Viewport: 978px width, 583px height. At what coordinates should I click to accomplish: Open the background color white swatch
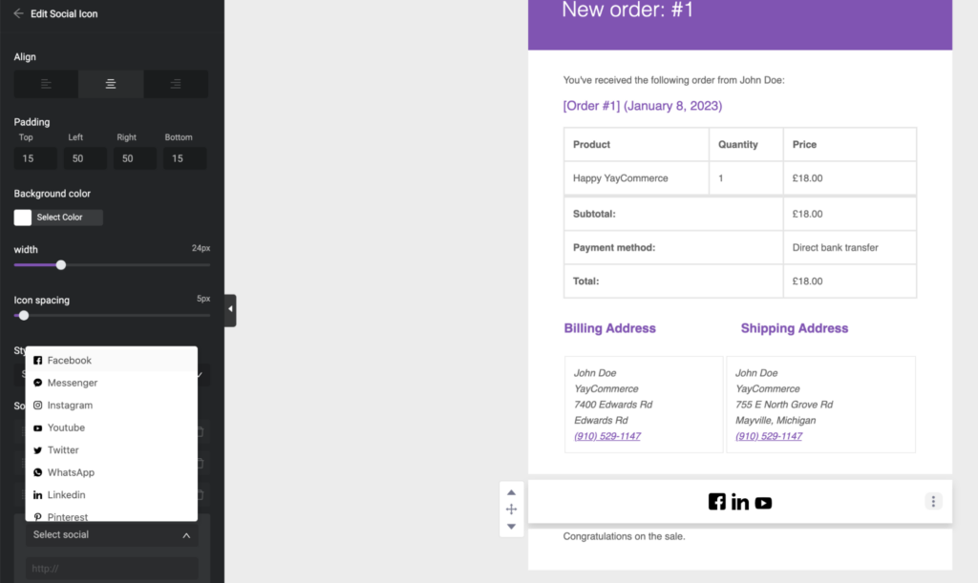23,218
